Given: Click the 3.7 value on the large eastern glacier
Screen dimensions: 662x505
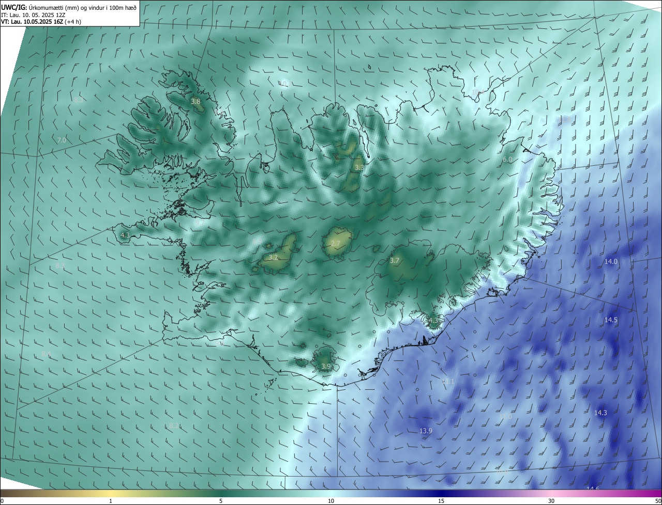Looking at the screenshot, I should click(395, 261).
